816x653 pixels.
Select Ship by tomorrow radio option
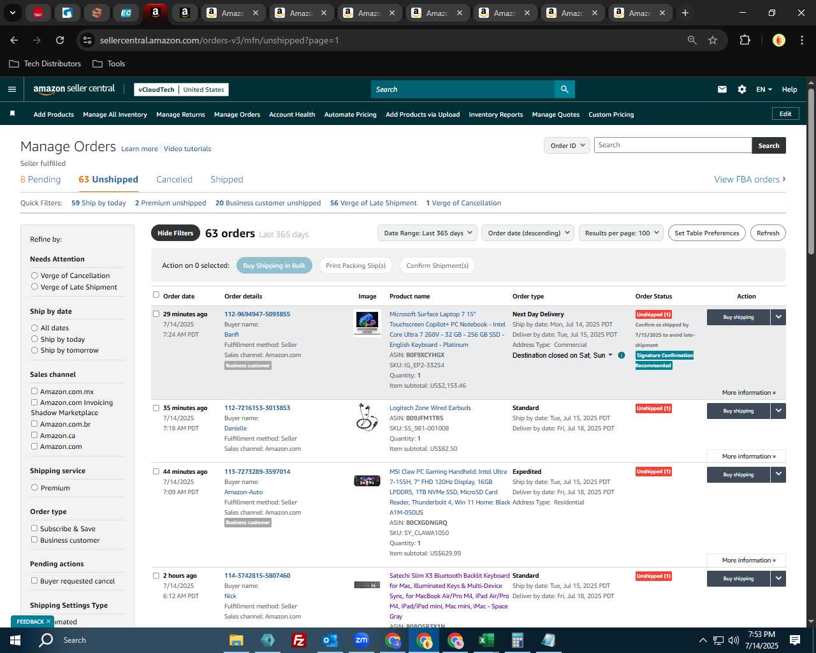point(34,350)
